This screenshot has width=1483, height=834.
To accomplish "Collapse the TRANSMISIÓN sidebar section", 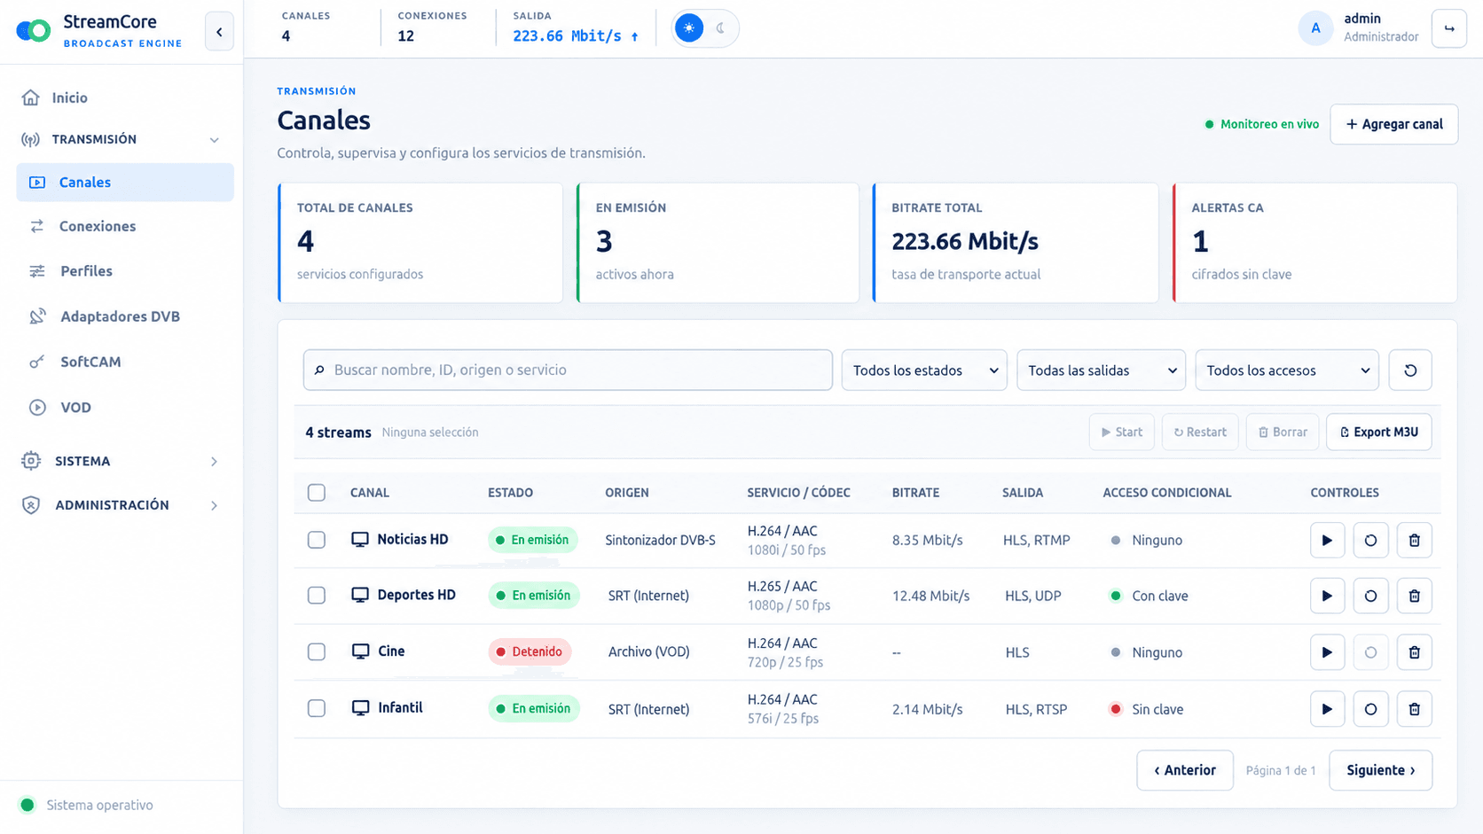I will pyautogui.click(x=122, y=139).
